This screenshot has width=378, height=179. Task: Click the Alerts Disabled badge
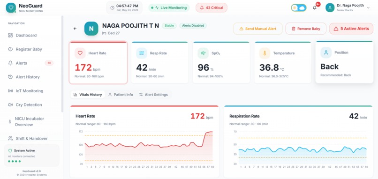click(193, 25)
